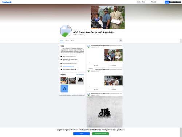This screenshot has height=137, width=182.
Task: Open the blue letter A thumbnail
Action: pyautogui.click(x=64, y=89)
